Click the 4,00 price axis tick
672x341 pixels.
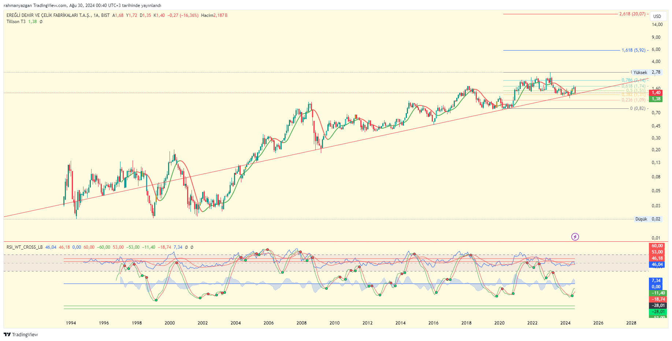(656, 62)
